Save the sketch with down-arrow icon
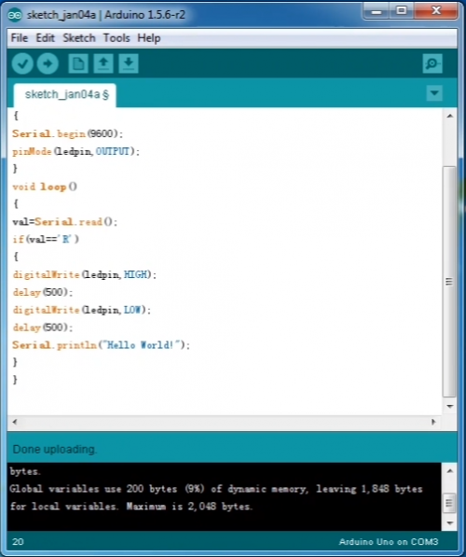Viewport: 466px width, 557px height. pos(129,63)
